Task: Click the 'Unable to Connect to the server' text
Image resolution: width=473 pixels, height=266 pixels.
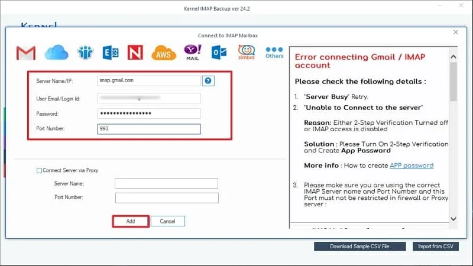Action: [x=363, y=108]
